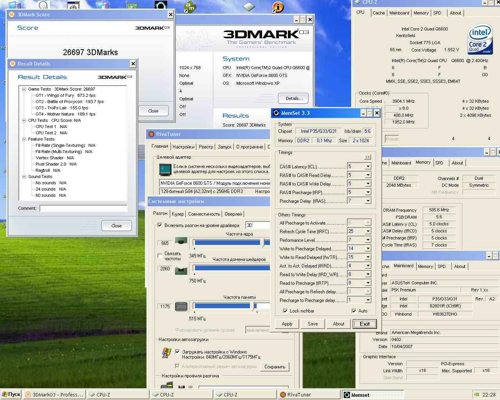
Task: Click the 3DMark Score window title icon
Action: (x=12, y=14)
